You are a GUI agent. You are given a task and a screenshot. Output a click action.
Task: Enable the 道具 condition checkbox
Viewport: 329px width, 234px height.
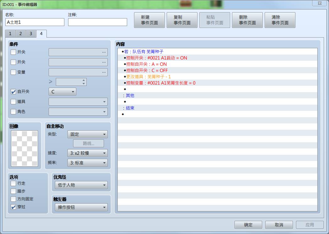coord(13,102)
